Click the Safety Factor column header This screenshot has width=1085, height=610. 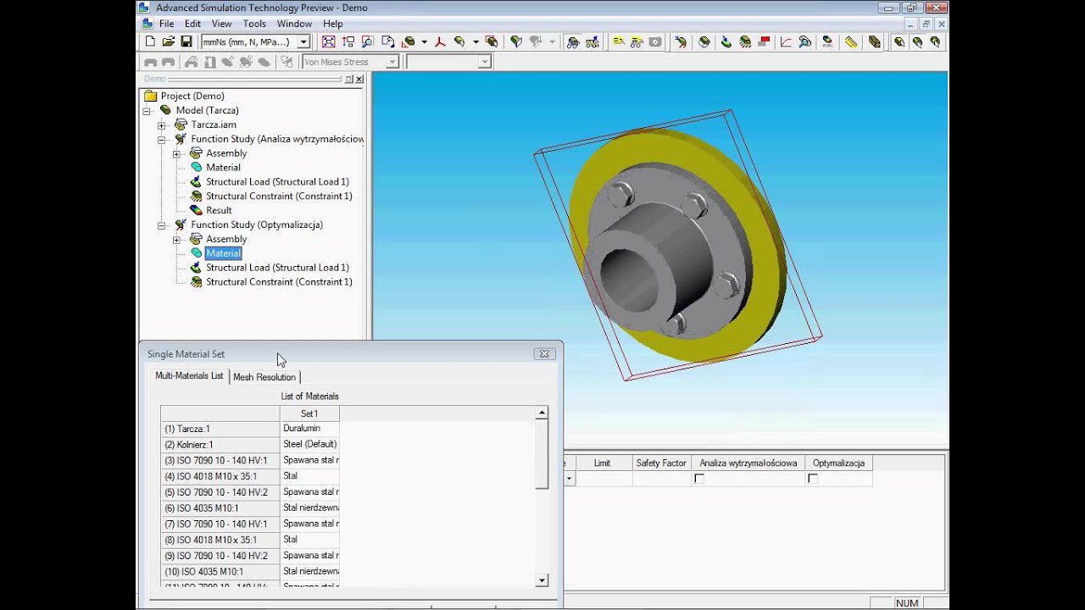(x=661, y=463)
